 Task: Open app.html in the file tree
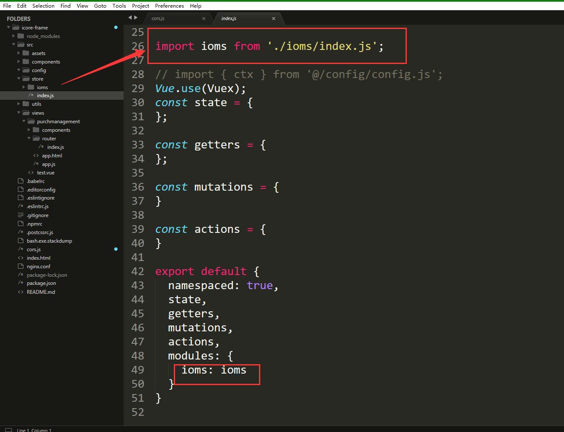(x=52, y=156)
